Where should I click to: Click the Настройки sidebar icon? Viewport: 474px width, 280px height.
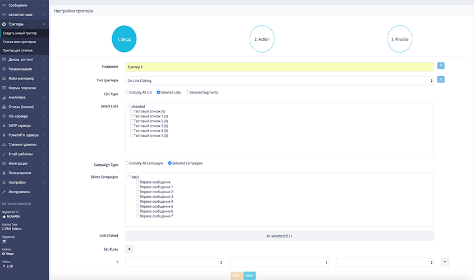[x=4, y=182]
